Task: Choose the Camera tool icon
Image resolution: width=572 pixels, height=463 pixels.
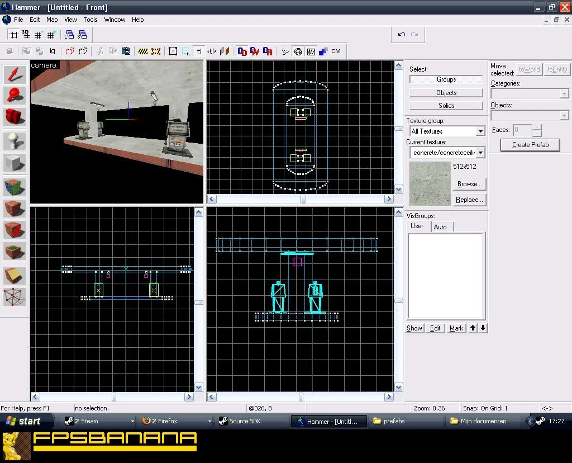Action: coord(15,117)
